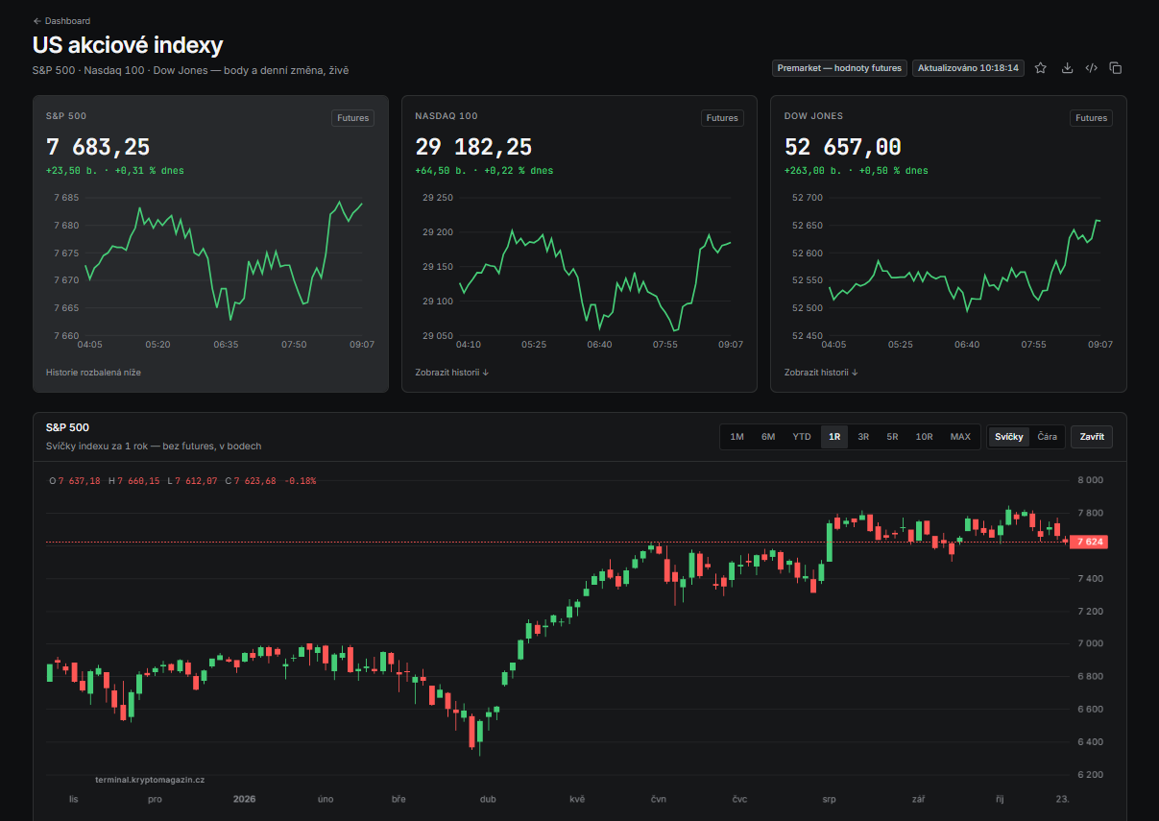This screenshot has width=1159, height=821.
Task: Click the Dow Jones value 52 657,00
Action: click(x=843, y=147)
